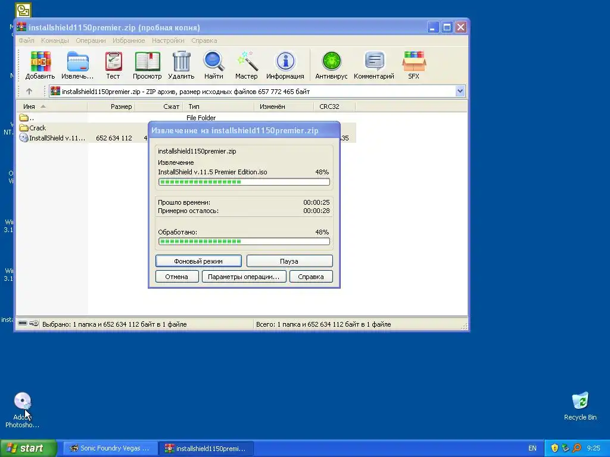Click the Всего status bar text
610x457 pixels.
coord(323,324)
